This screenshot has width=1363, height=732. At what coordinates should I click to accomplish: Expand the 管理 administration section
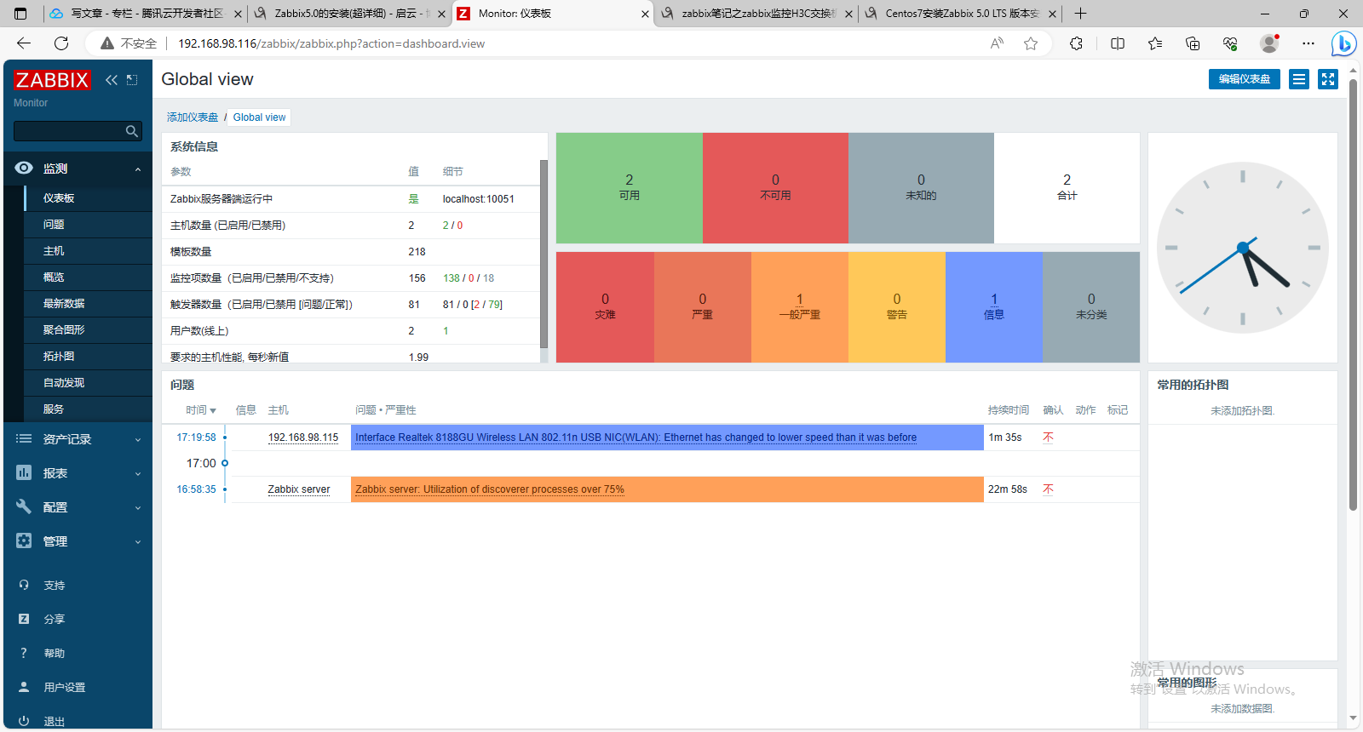tap(78, 541)
